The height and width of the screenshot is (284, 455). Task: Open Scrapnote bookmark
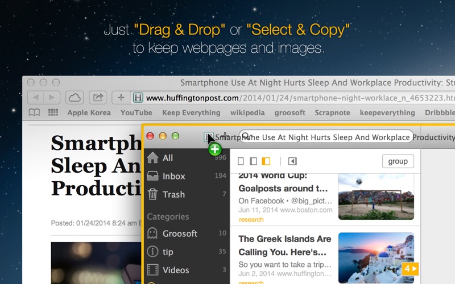333,112
